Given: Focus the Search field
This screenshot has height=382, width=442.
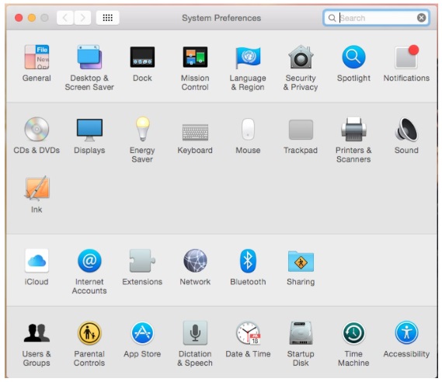Looking at the screenshot, I should tap(376, 18).
